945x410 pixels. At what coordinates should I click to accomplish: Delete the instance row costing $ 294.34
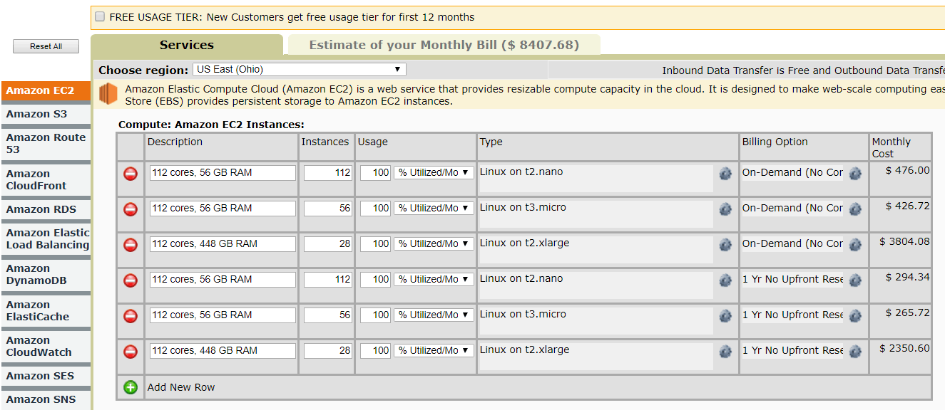(131, 280)
